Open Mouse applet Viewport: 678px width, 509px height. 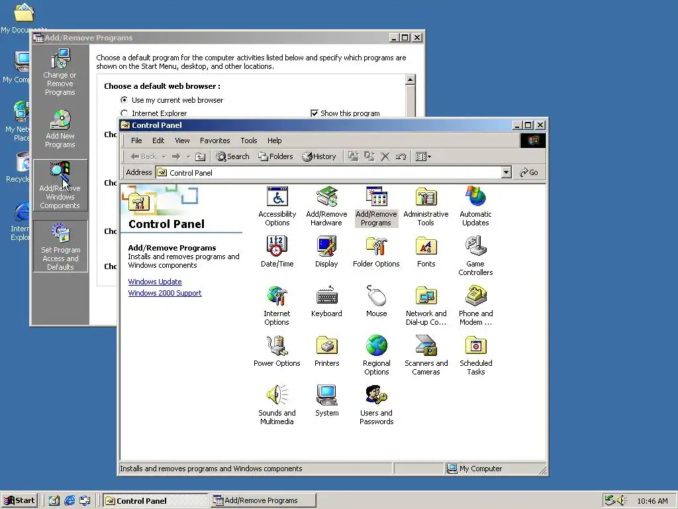376,302
